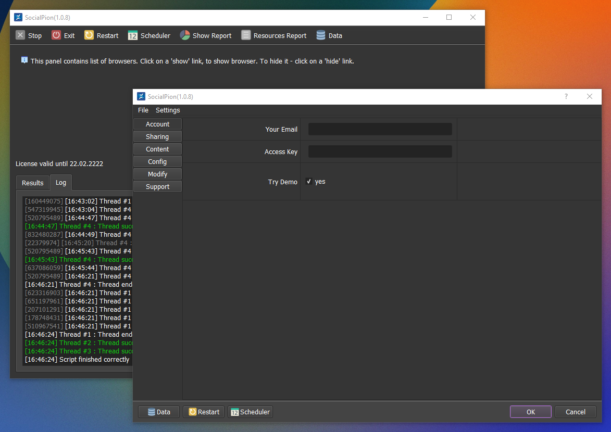Click the Resources Report document icon

point(246,35)
